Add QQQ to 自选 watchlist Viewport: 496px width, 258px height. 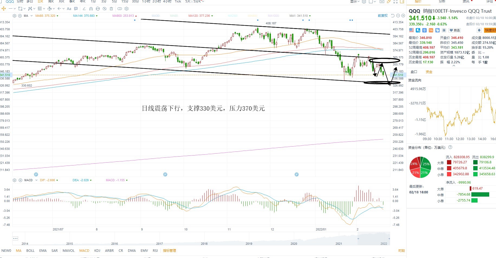455,30
